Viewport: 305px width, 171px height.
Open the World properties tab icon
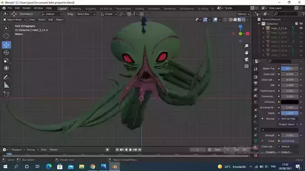point(255,102)
